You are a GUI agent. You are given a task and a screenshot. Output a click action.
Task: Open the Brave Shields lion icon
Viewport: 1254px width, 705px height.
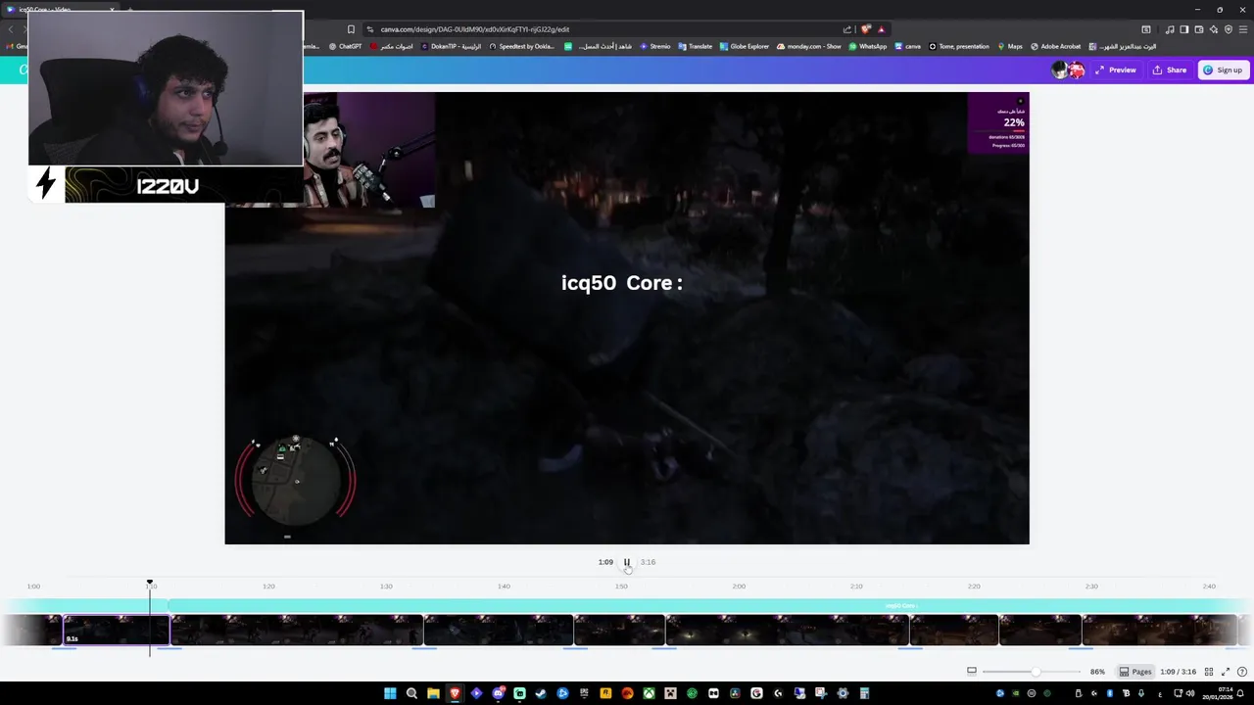pyautogui.click(x=865, y=29)
